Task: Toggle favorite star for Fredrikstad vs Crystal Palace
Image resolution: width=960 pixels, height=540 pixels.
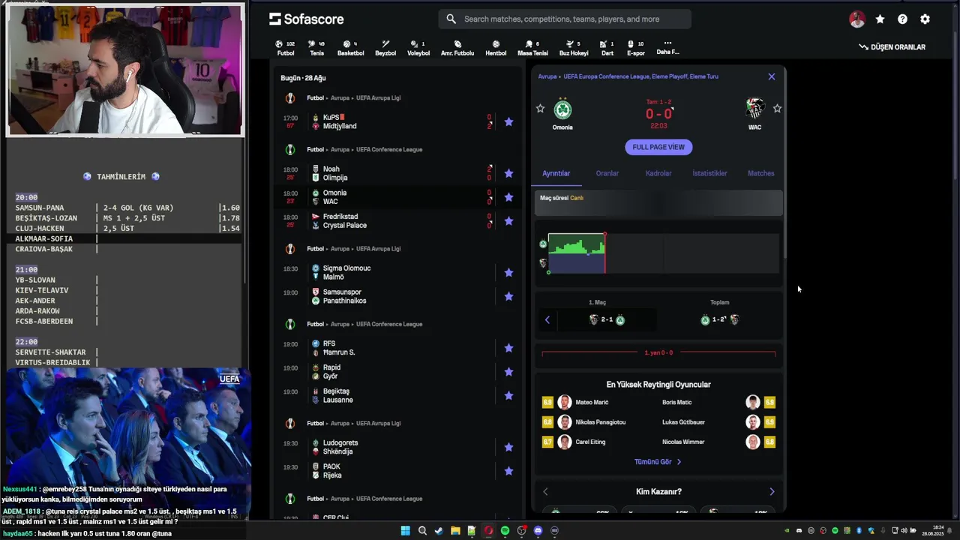Action: (508, 221)
